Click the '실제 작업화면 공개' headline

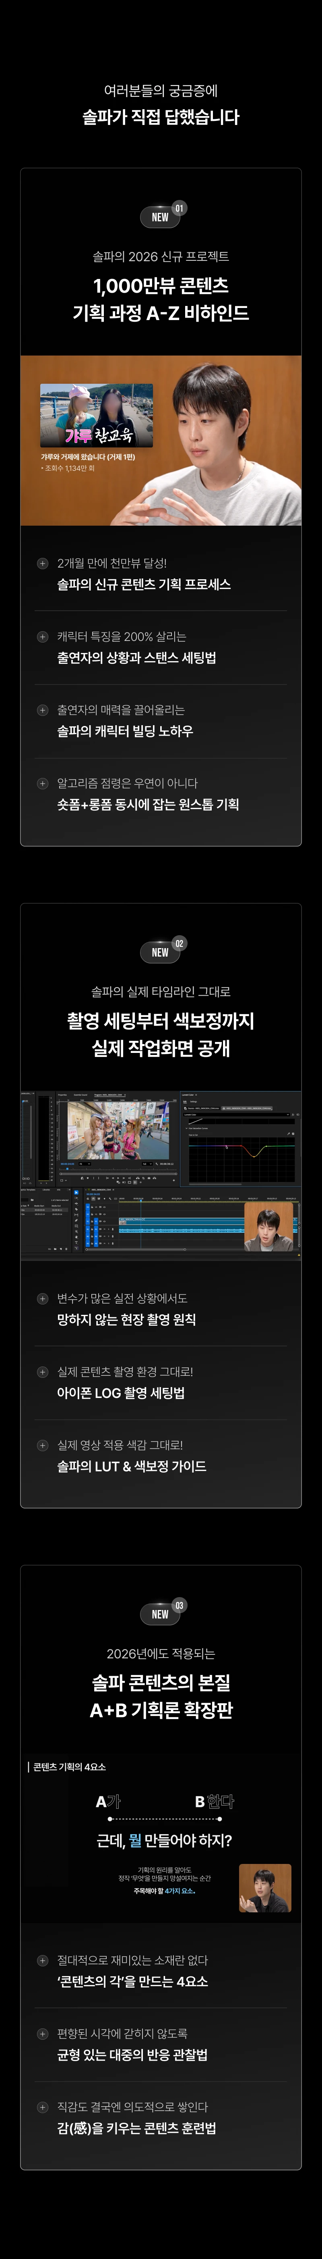tap(161, 1048)
